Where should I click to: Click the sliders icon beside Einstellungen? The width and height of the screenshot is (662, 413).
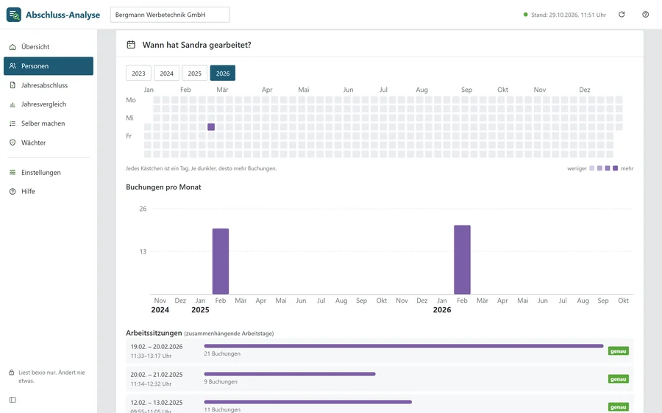[x=13, y=172]
